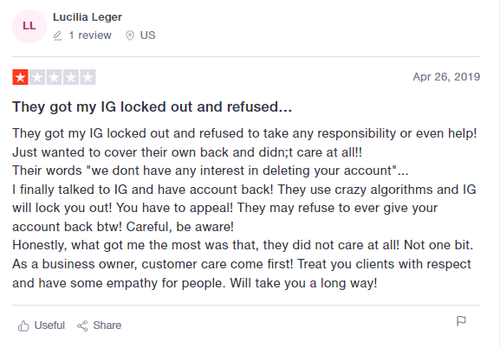
Task: Flag this review with the flag icon
Action: pyautogui.click(x=461, y=321)
